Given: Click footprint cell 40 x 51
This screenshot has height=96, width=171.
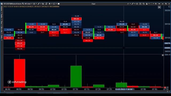Looking at the screenshot, I should coord(54,30).
